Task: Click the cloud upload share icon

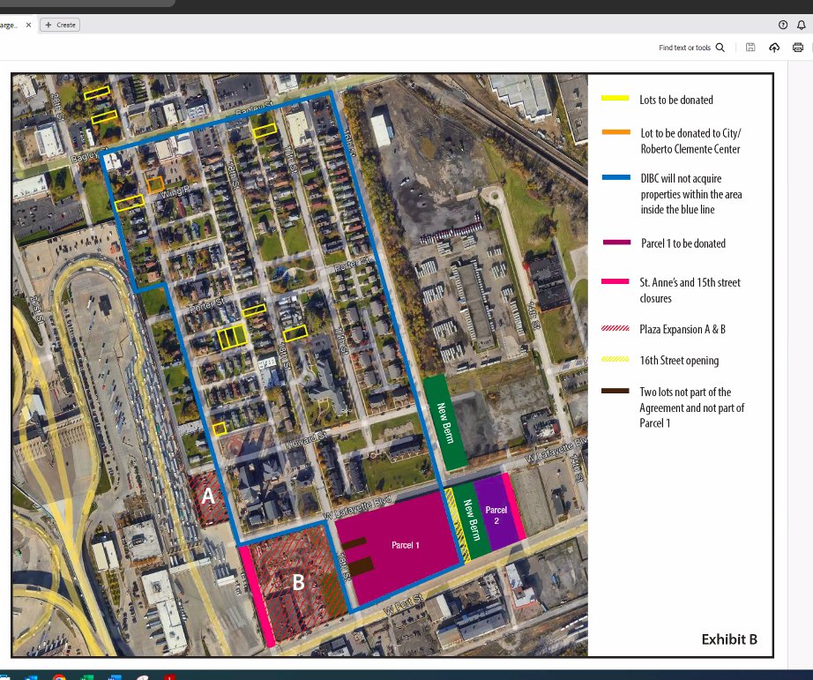Action: click(x=774, y=48)
